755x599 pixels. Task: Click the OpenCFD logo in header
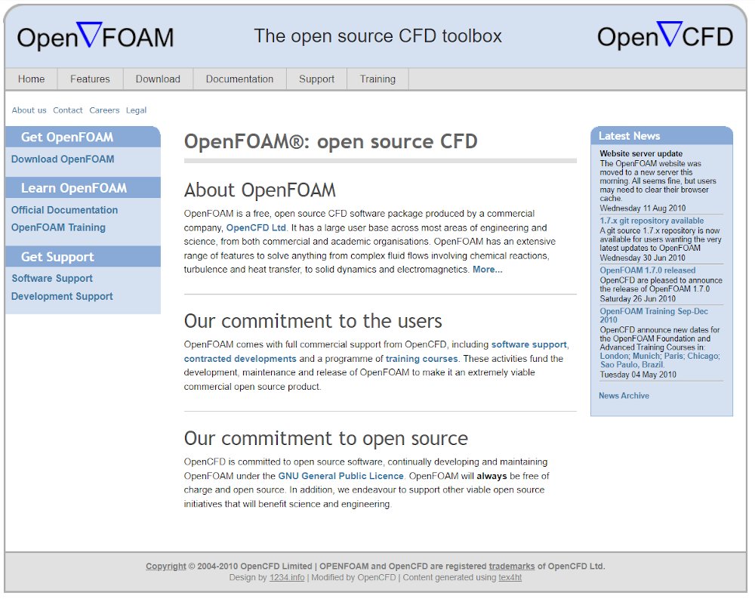(665, 36)
